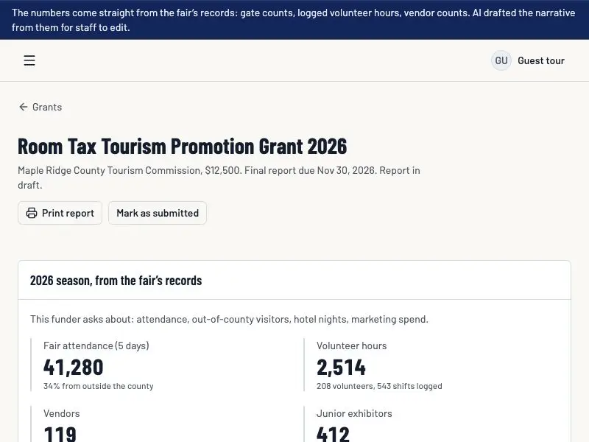Click the 'Fair attendance (5 days)' label

(96, 345)
